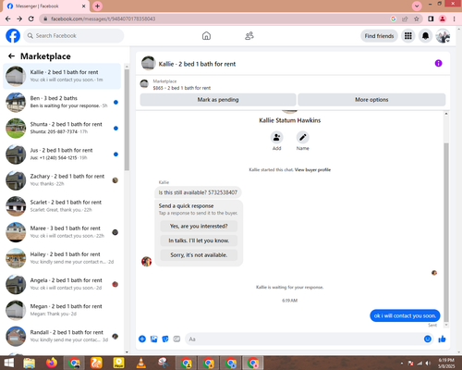This screenshot has width=462, height=370.
Task: Open File Explorer from taskbar
Action: coord(30,363)
